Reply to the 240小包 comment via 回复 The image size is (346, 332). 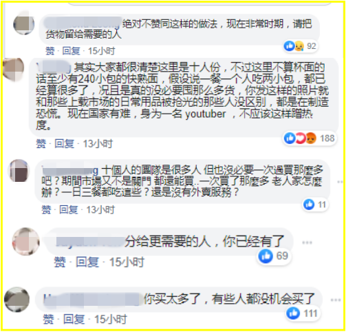click(x=65, y=144)
